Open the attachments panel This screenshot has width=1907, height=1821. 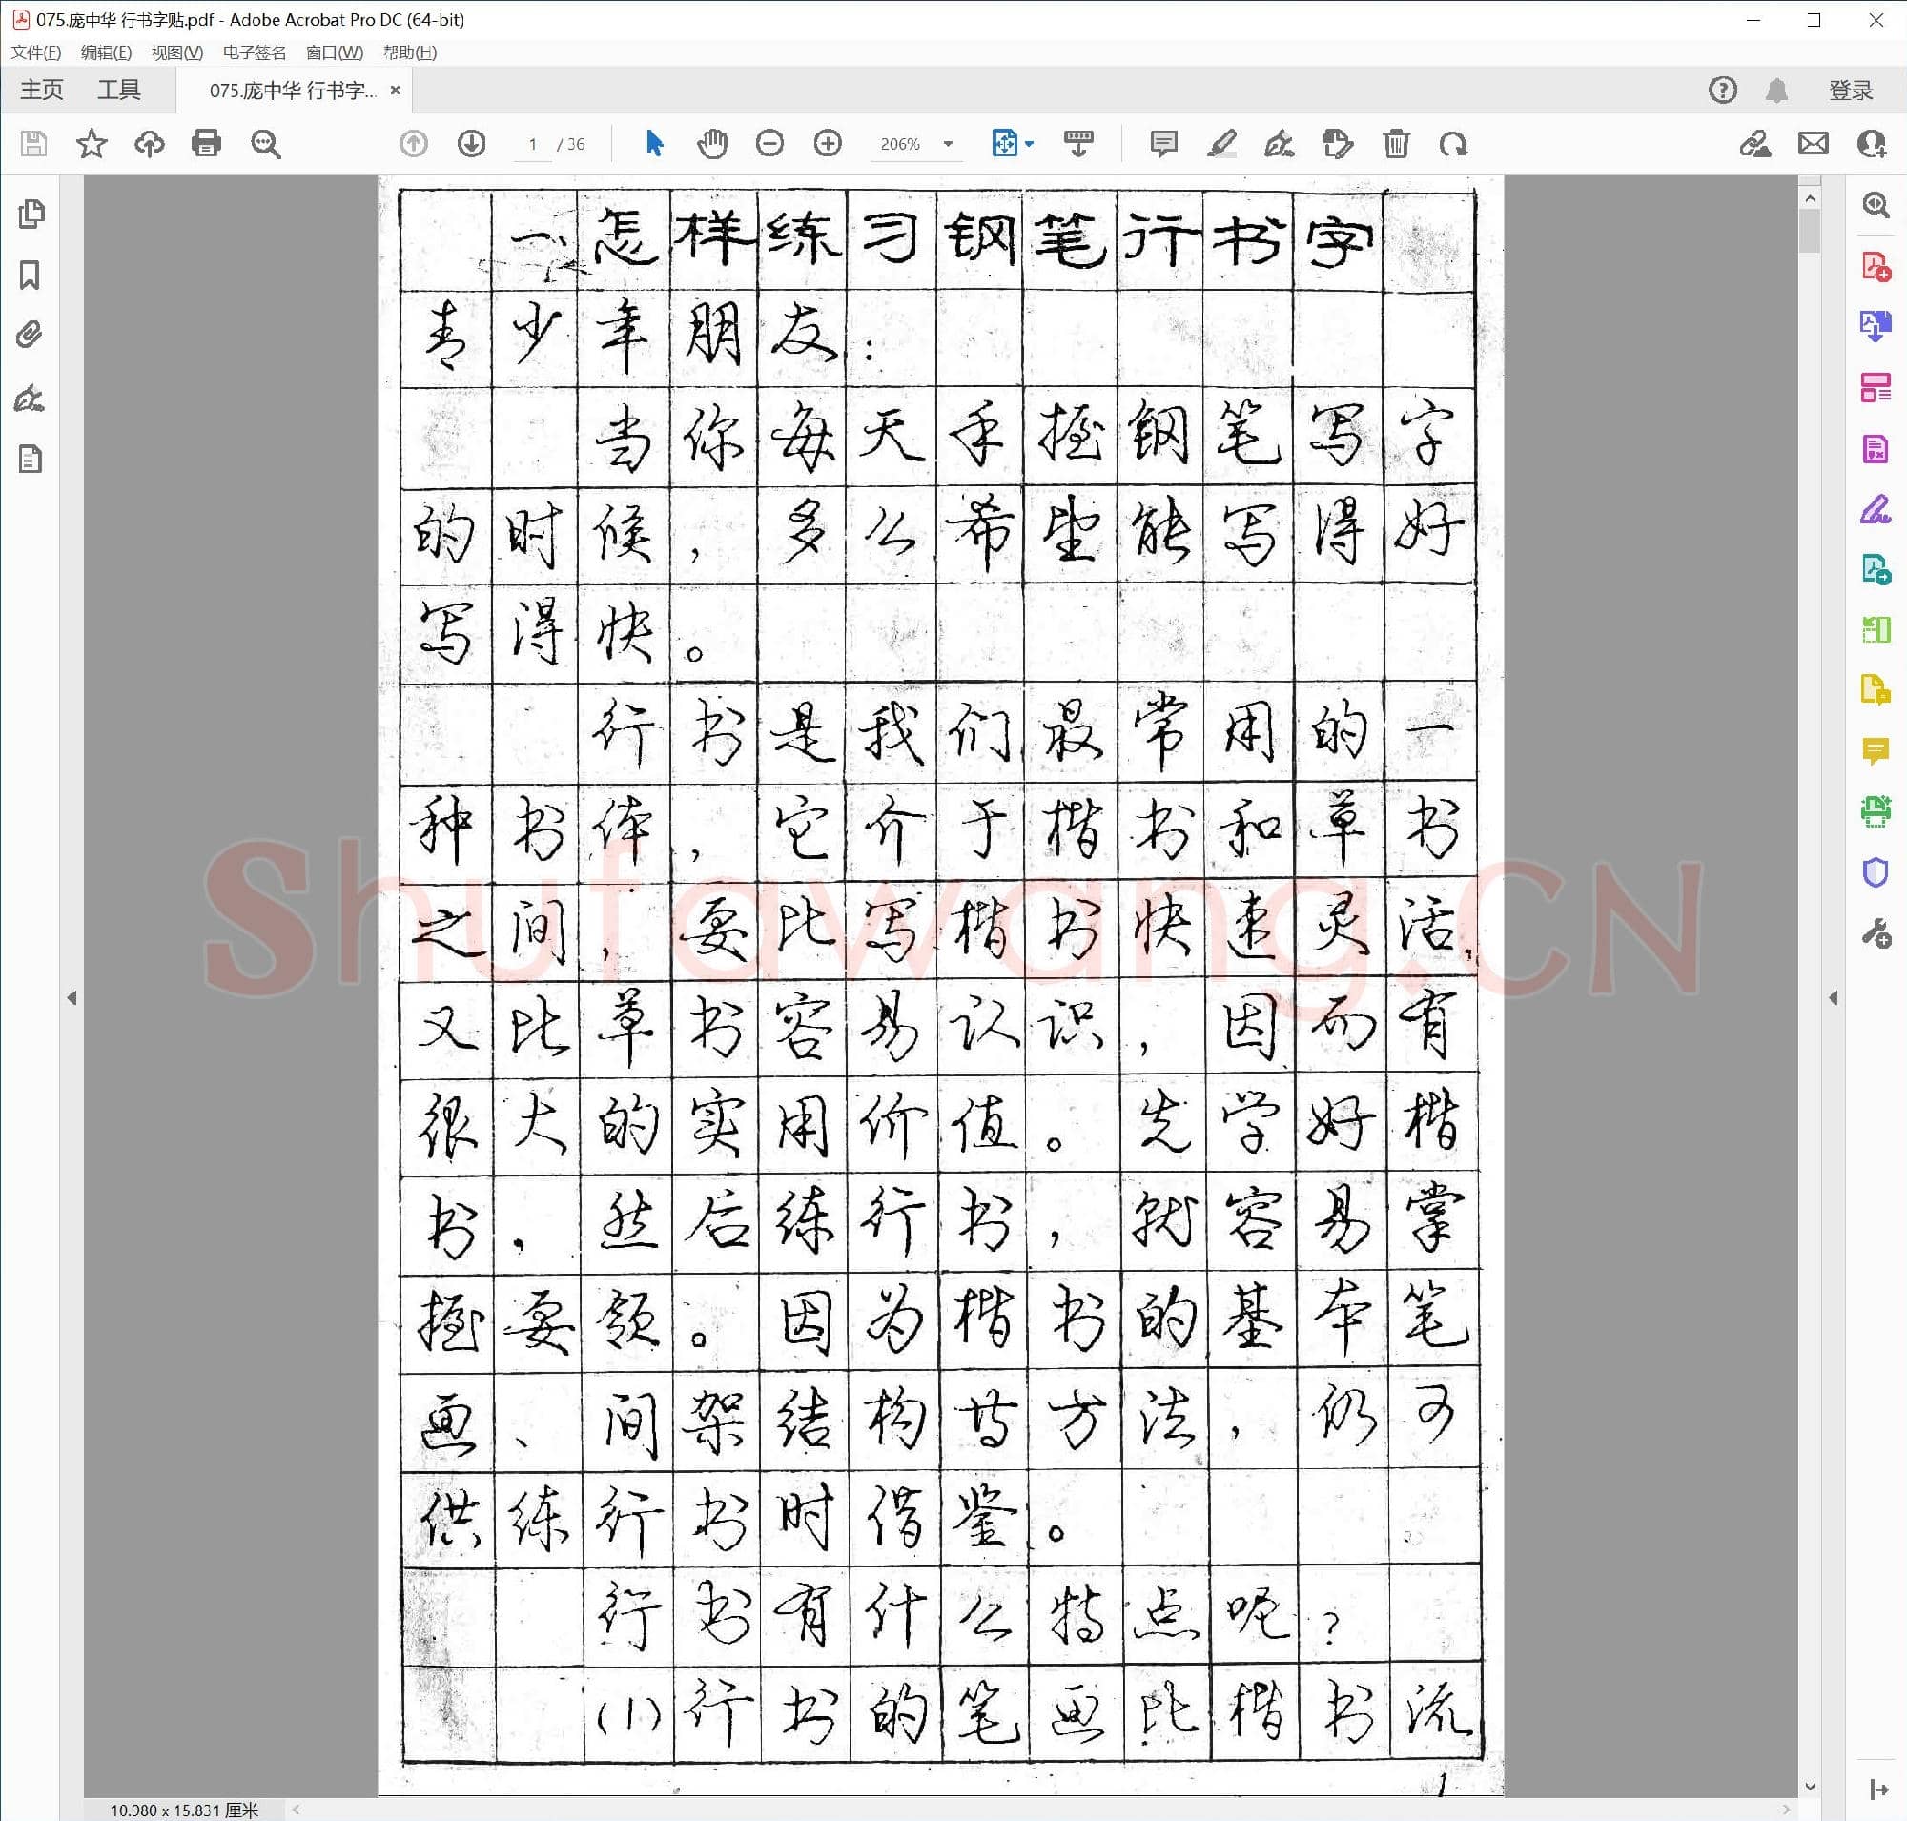point(30,335)
